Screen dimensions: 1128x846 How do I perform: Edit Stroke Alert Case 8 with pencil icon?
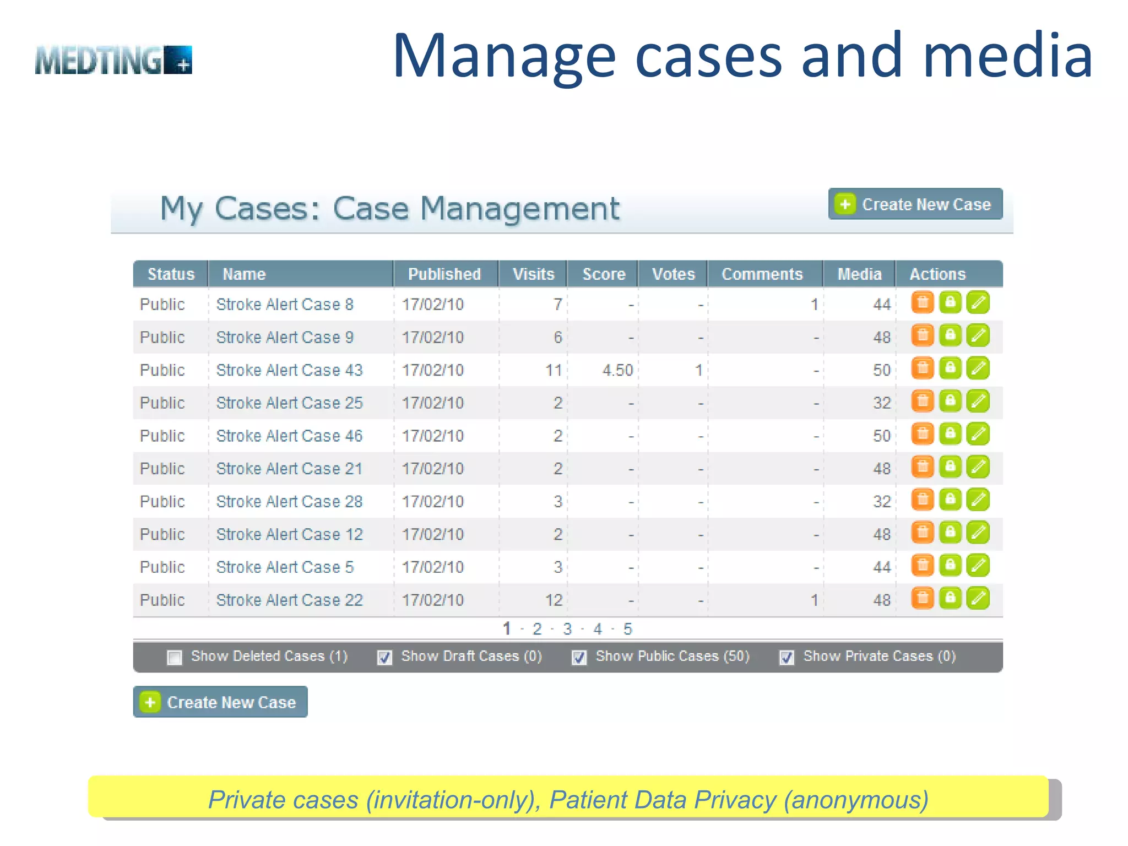click(978, 302)
